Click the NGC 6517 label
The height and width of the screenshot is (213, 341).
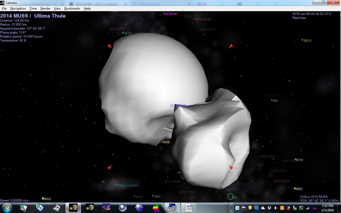click(x=208, y=30)
